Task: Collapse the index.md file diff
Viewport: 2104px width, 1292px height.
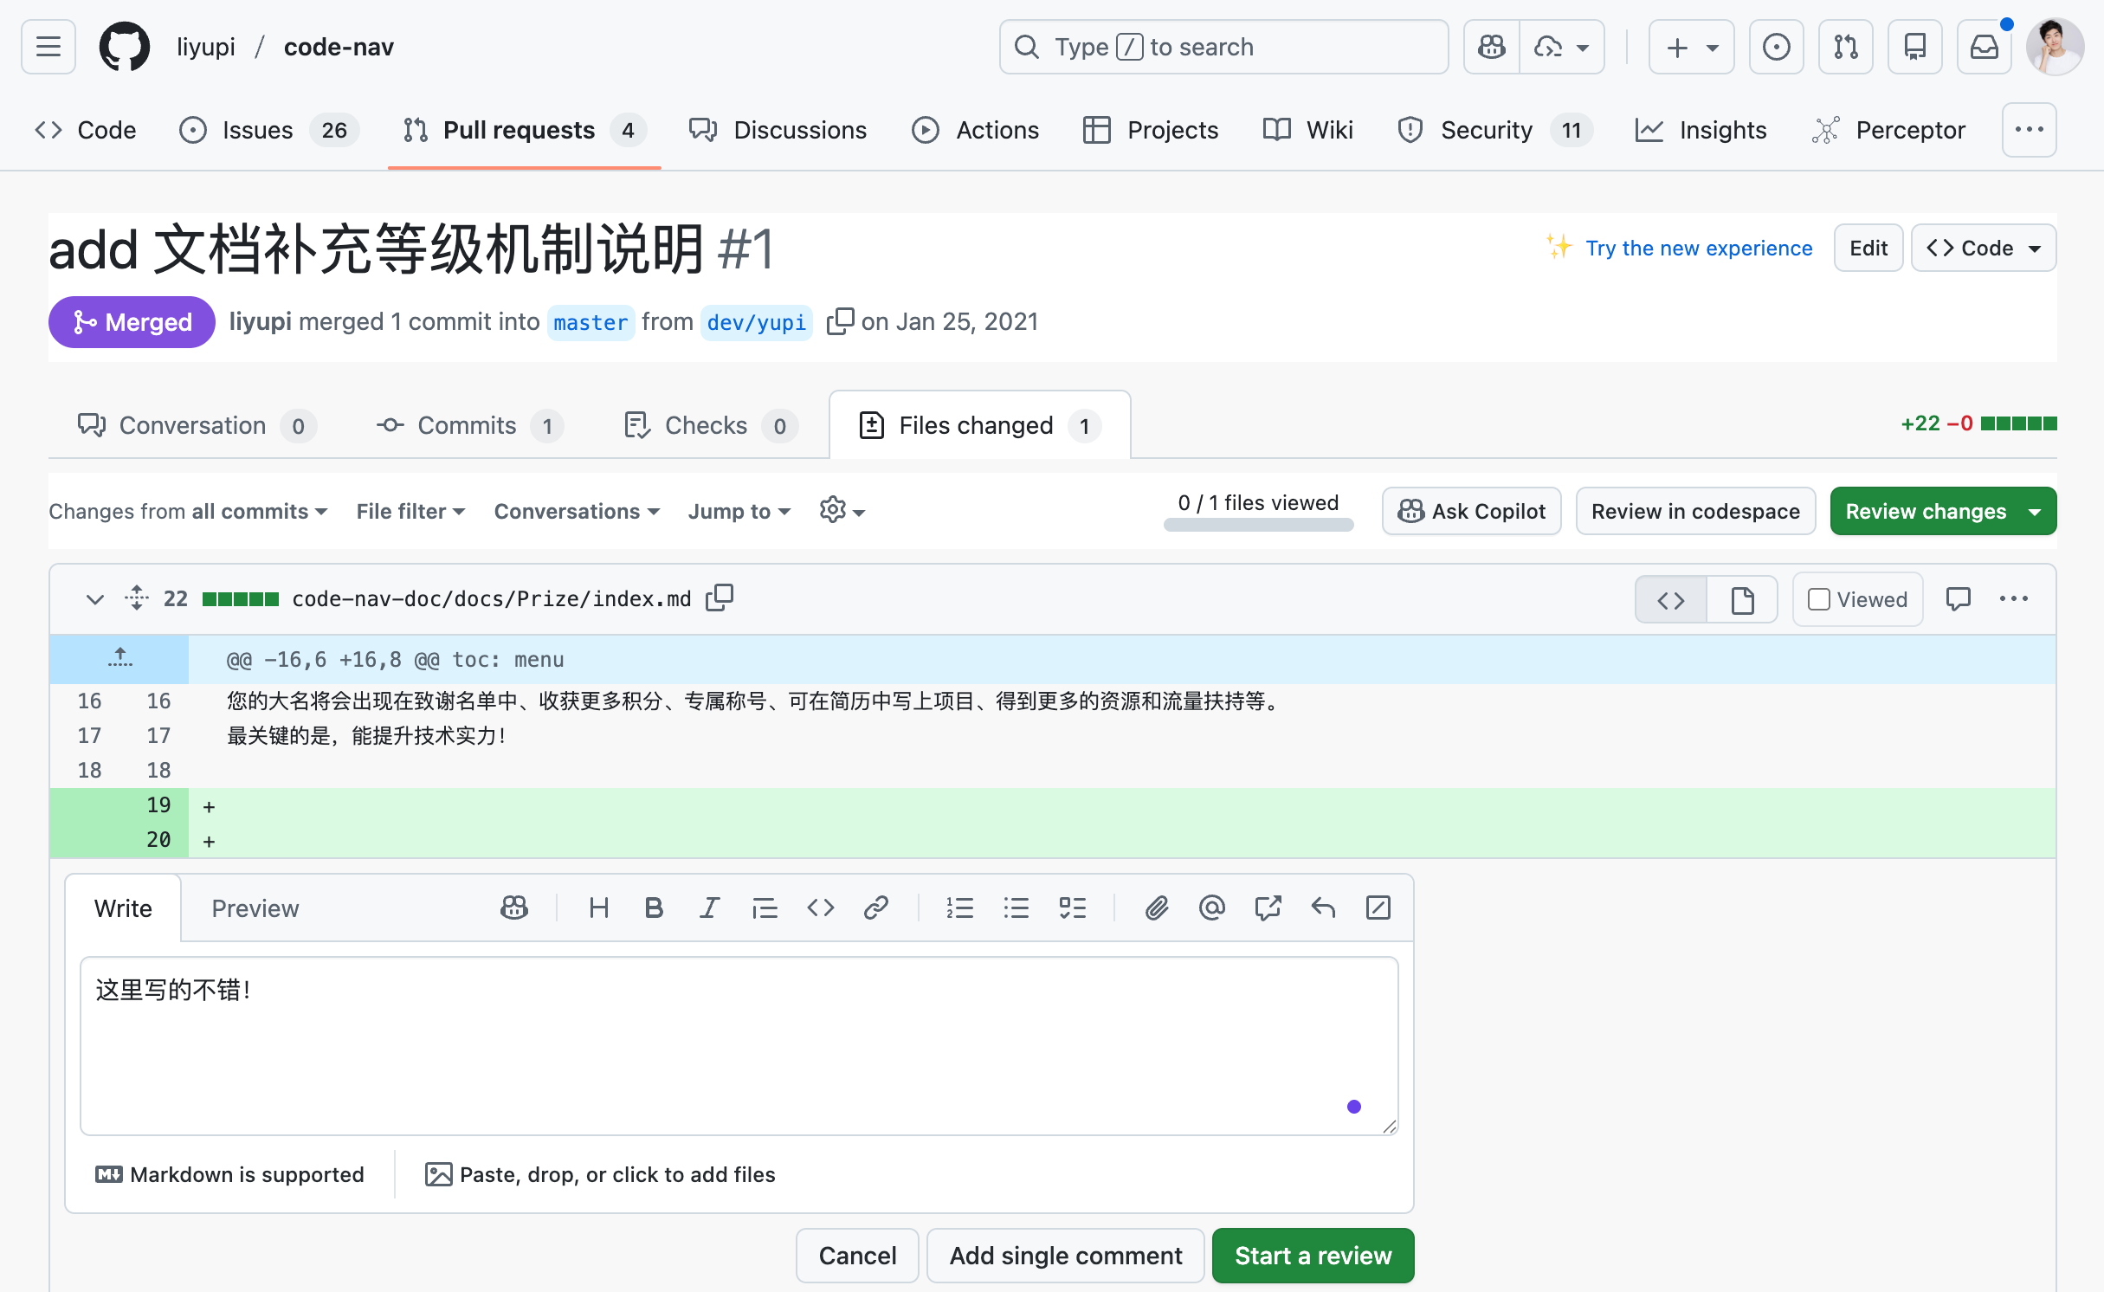Action: tap(95, 599)
